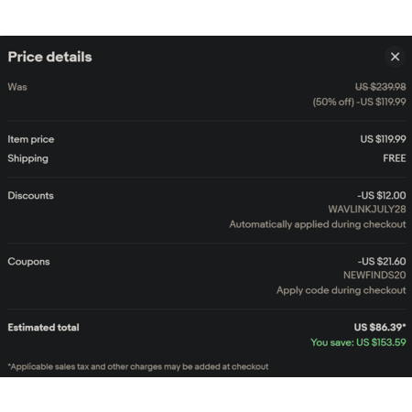Click the sales tax footnote text
Screen dimensions: 412x412
(138, 366)
